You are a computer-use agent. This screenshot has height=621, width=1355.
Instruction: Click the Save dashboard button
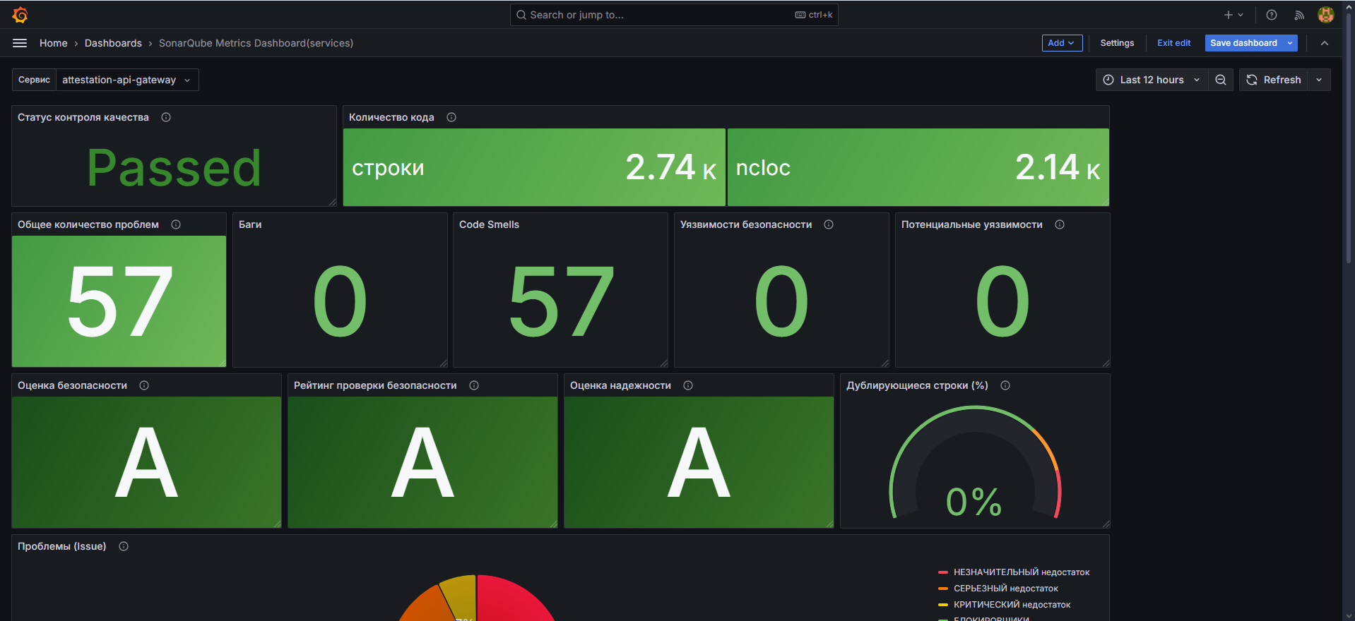coord(1243,43)
